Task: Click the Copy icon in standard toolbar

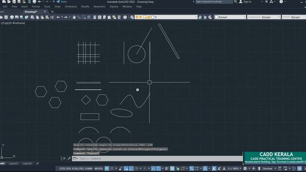Action: tap(37, 17)
